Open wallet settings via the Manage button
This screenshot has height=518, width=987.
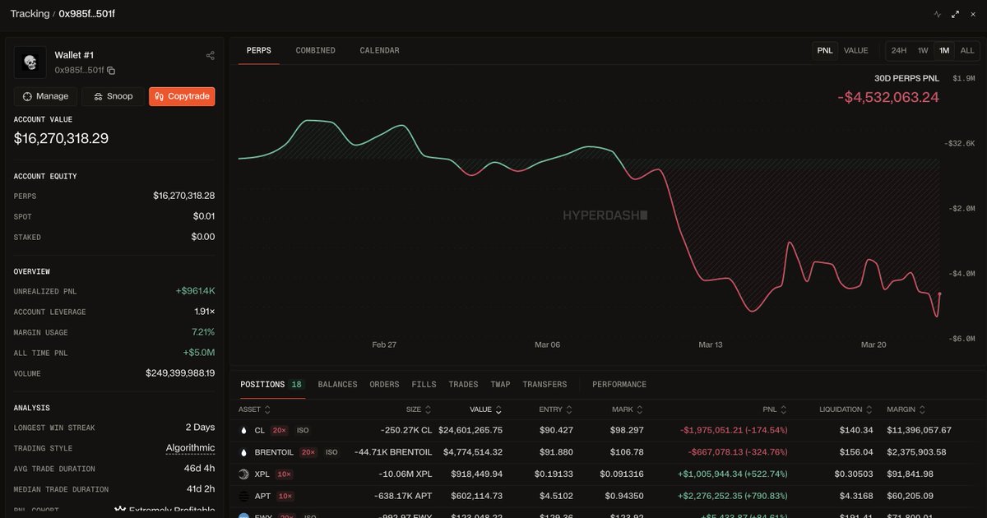click(x=45, y=96)
